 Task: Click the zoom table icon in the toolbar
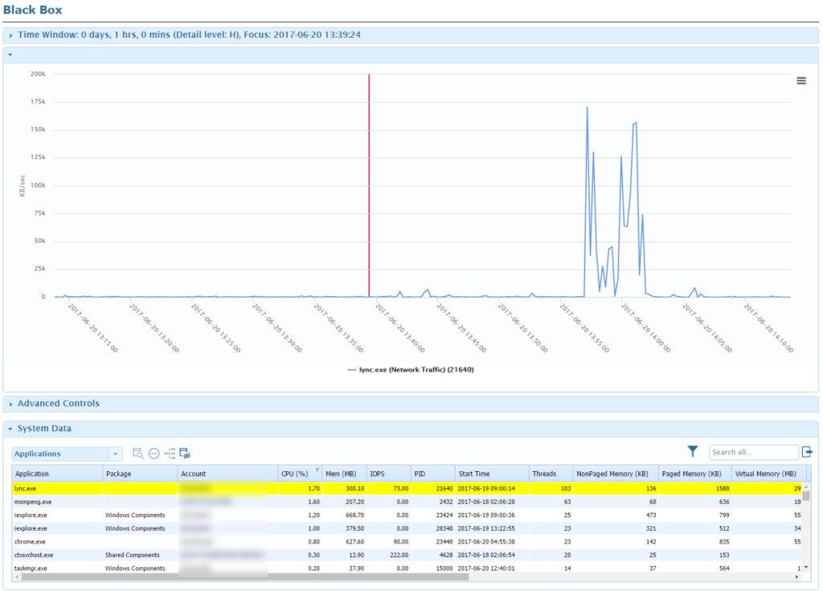(x=137, y=453)
